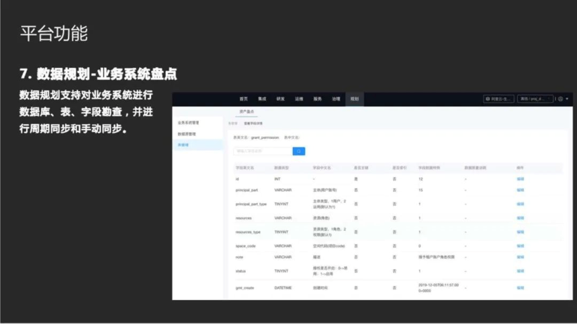Click the 是否主键 column header
The height and width of the screenshot is (324, 577).
(361, 168)
